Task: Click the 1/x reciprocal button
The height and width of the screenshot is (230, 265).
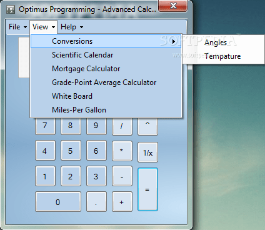Action: click(x=147, y=152)
